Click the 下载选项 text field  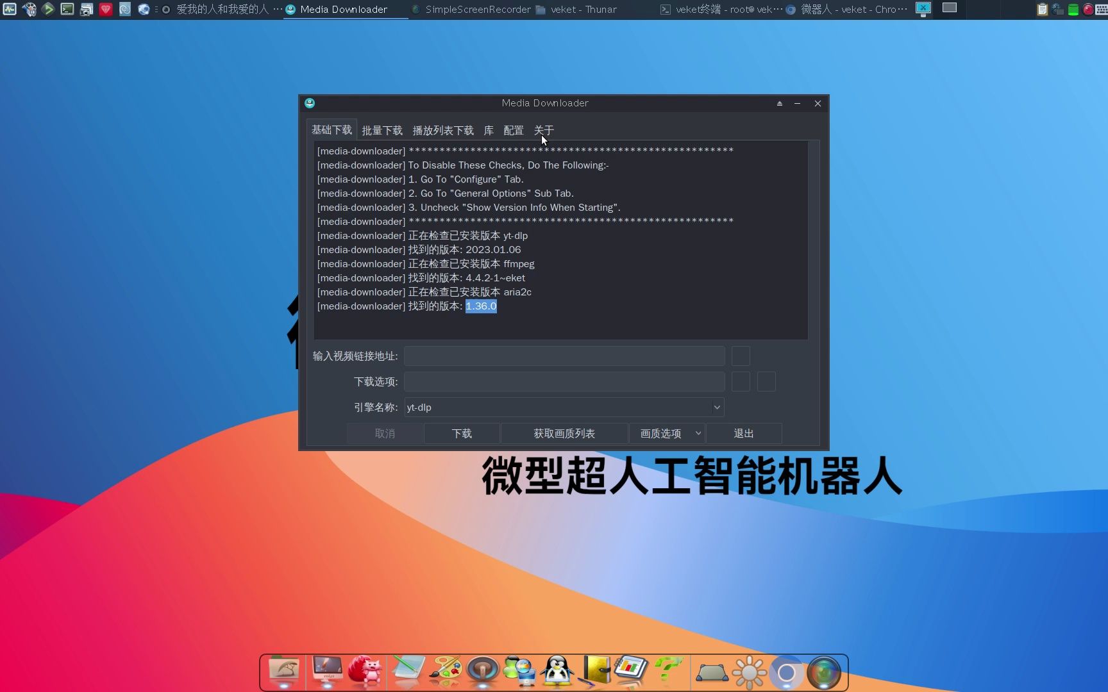(x=564, y=382)
